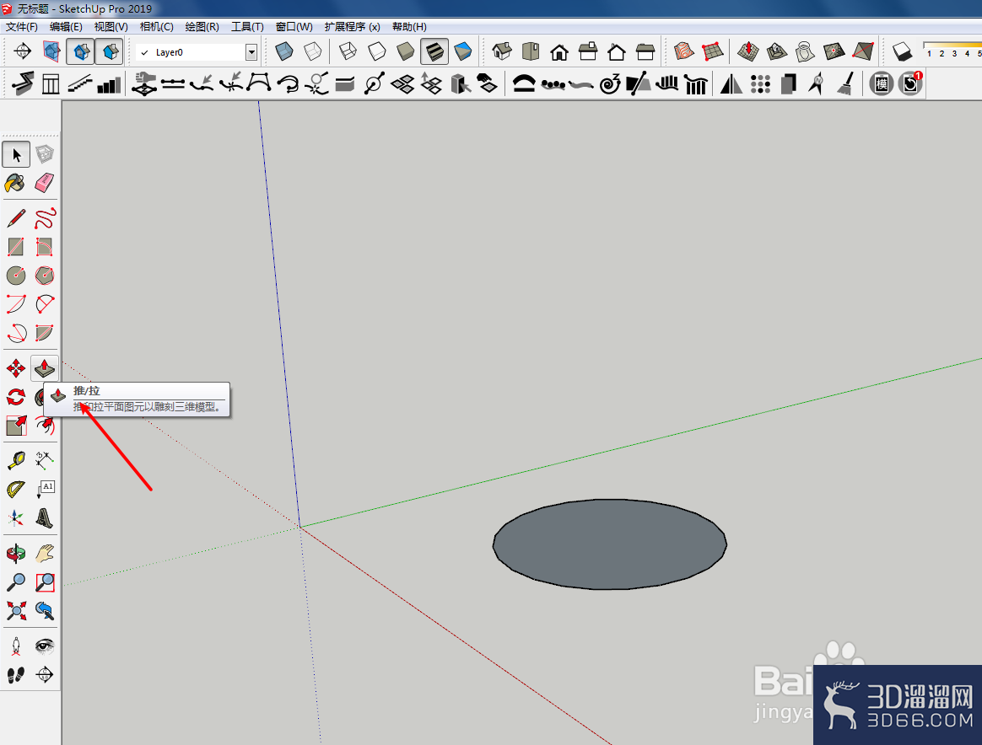Select the Section Plane tool in left toolbar
The height and width of the screenshot is (745, 982).
pyautogui.click(x=45, y=675)
